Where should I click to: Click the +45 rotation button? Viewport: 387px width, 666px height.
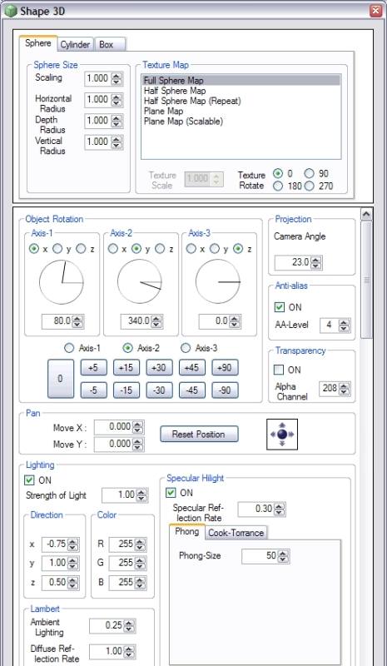click(192, 368)
